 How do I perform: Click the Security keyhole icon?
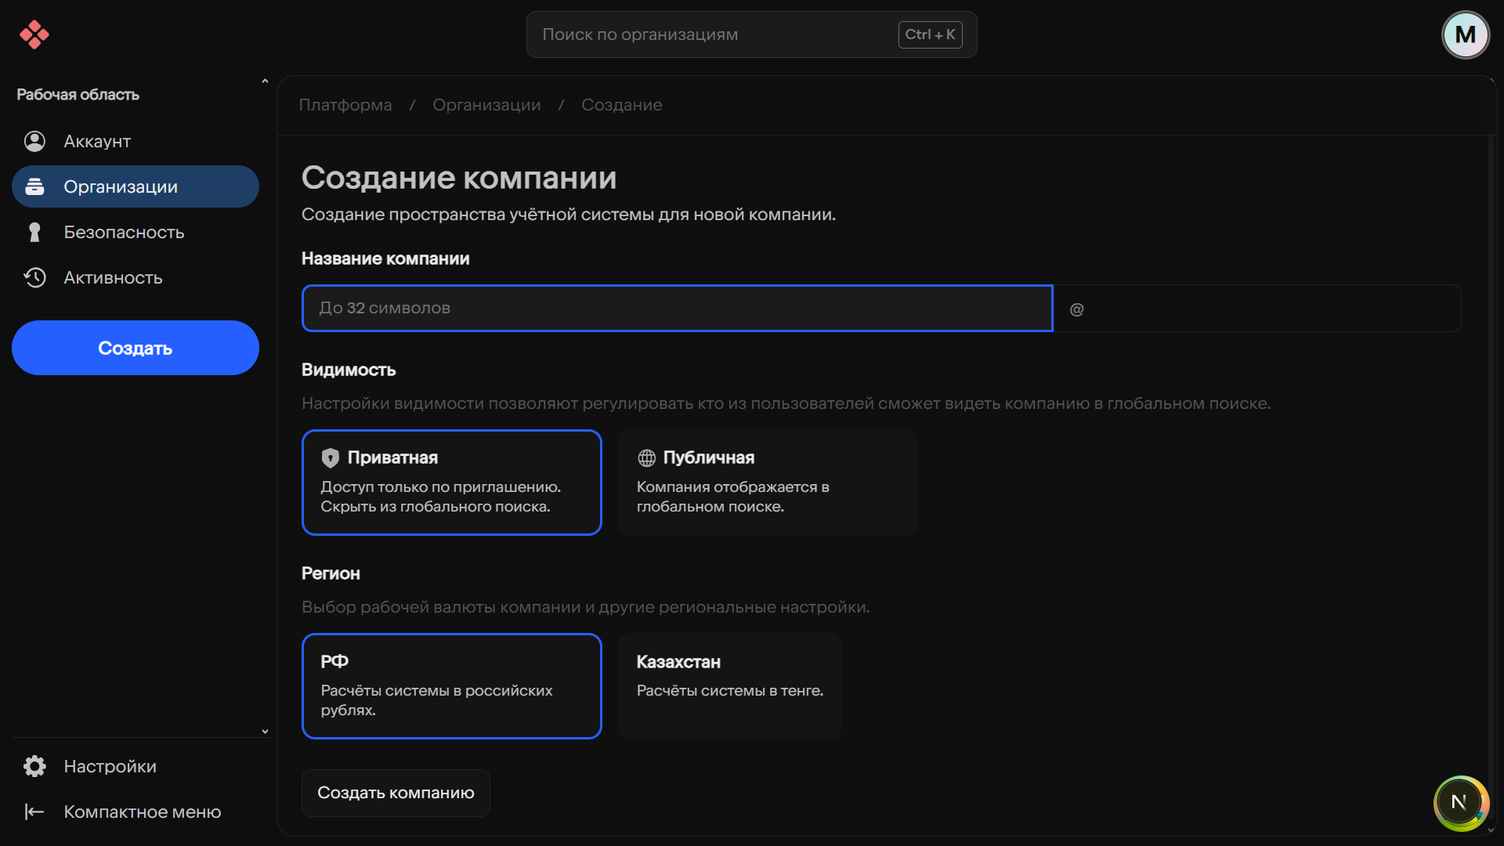click(34, 233)
